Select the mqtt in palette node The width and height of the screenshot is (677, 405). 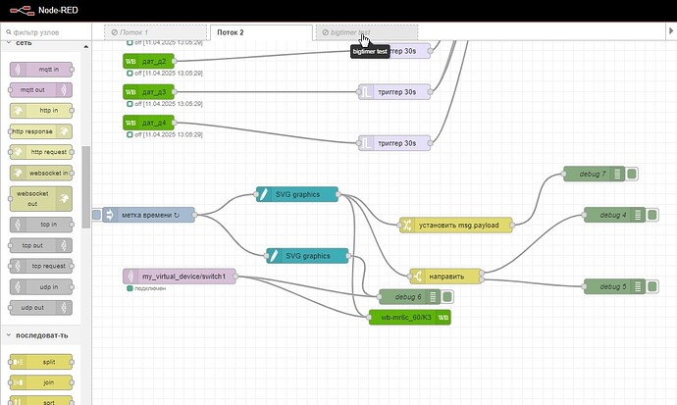coord(41,69)
